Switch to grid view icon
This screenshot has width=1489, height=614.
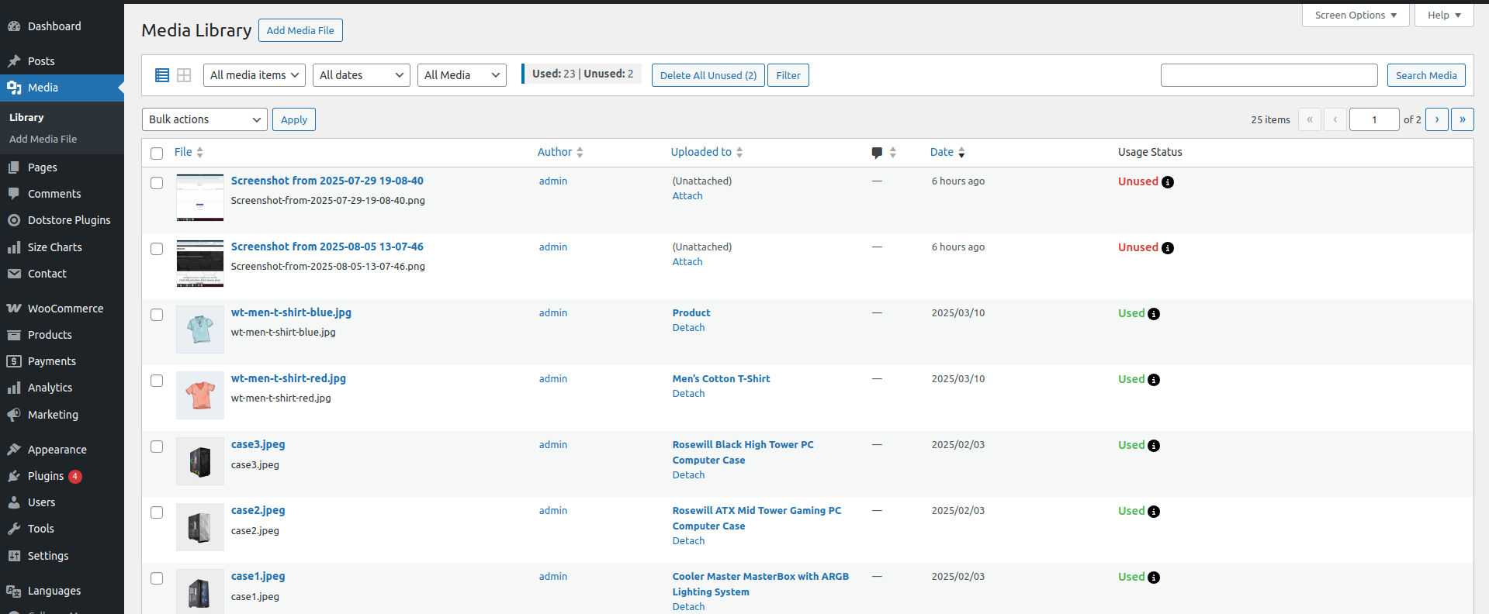(184, 75)
